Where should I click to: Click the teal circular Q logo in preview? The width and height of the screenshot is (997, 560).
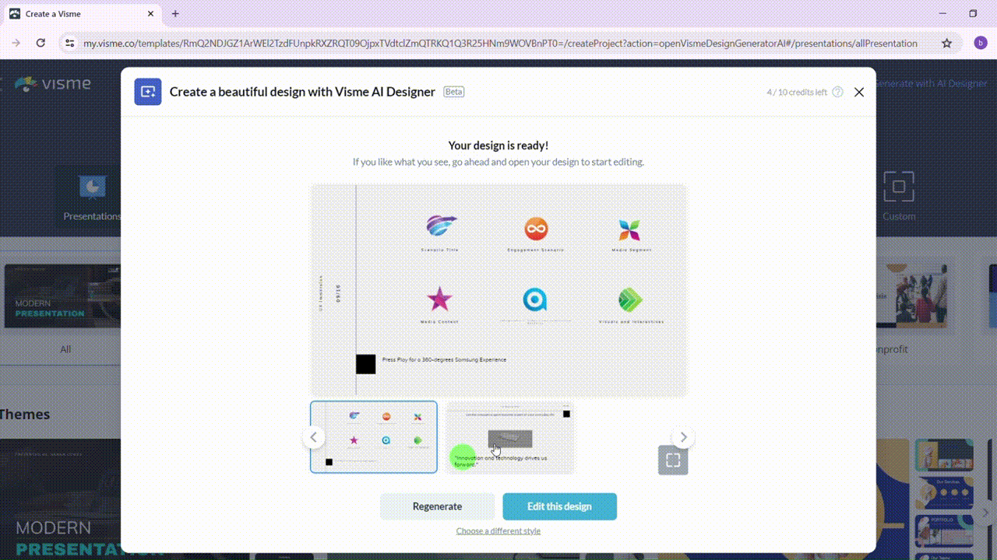(x=535, y=299)
